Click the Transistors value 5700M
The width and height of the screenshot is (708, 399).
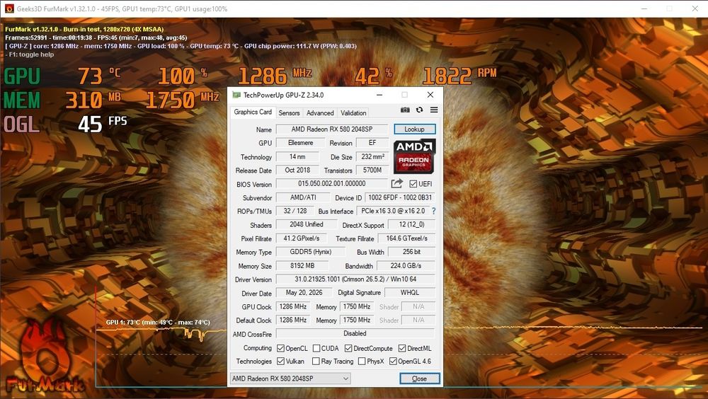(372, 170)
